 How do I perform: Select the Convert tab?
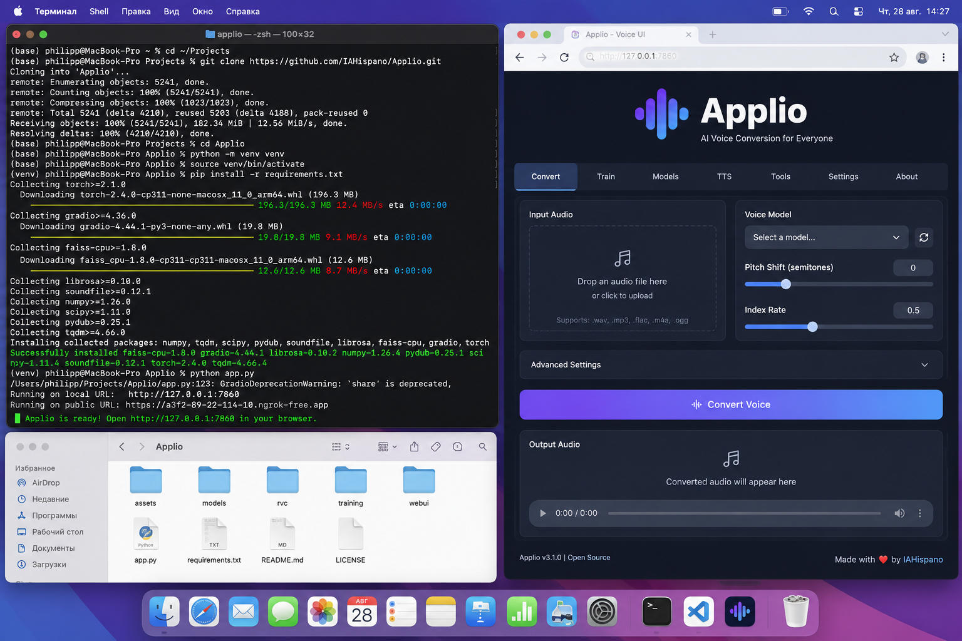546,177
